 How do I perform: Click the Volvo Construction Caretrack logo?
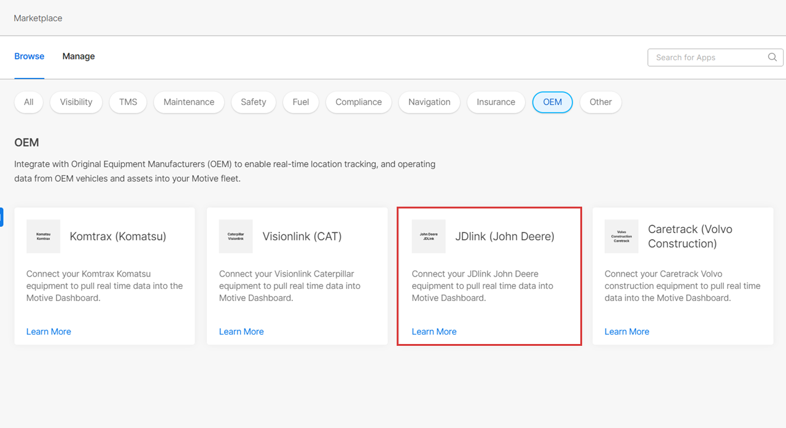(621, 236)
